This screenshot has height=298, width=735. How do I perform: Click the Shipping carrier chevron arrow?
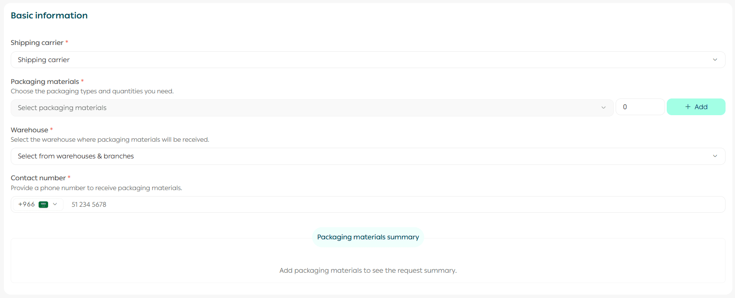click(x=715, y=60)
